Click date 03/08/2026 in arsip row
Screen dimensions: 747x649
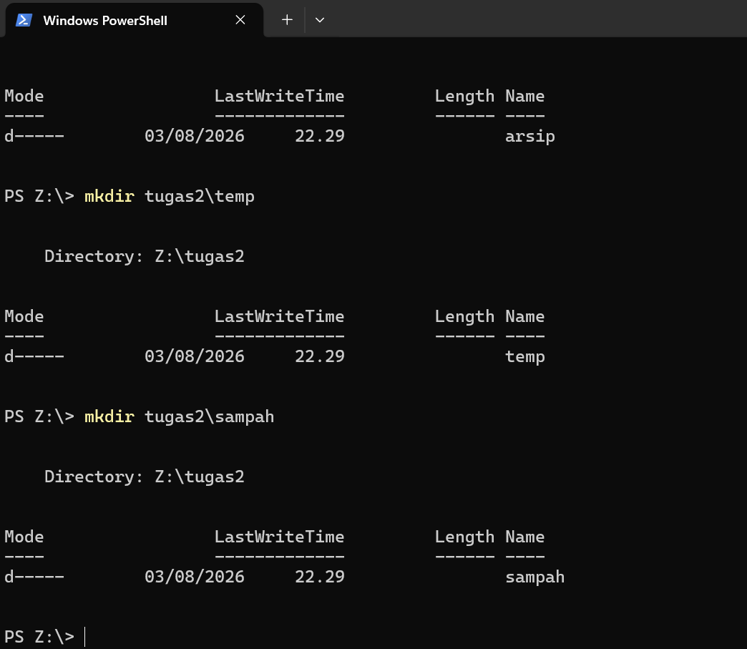[x=195, y=136]
